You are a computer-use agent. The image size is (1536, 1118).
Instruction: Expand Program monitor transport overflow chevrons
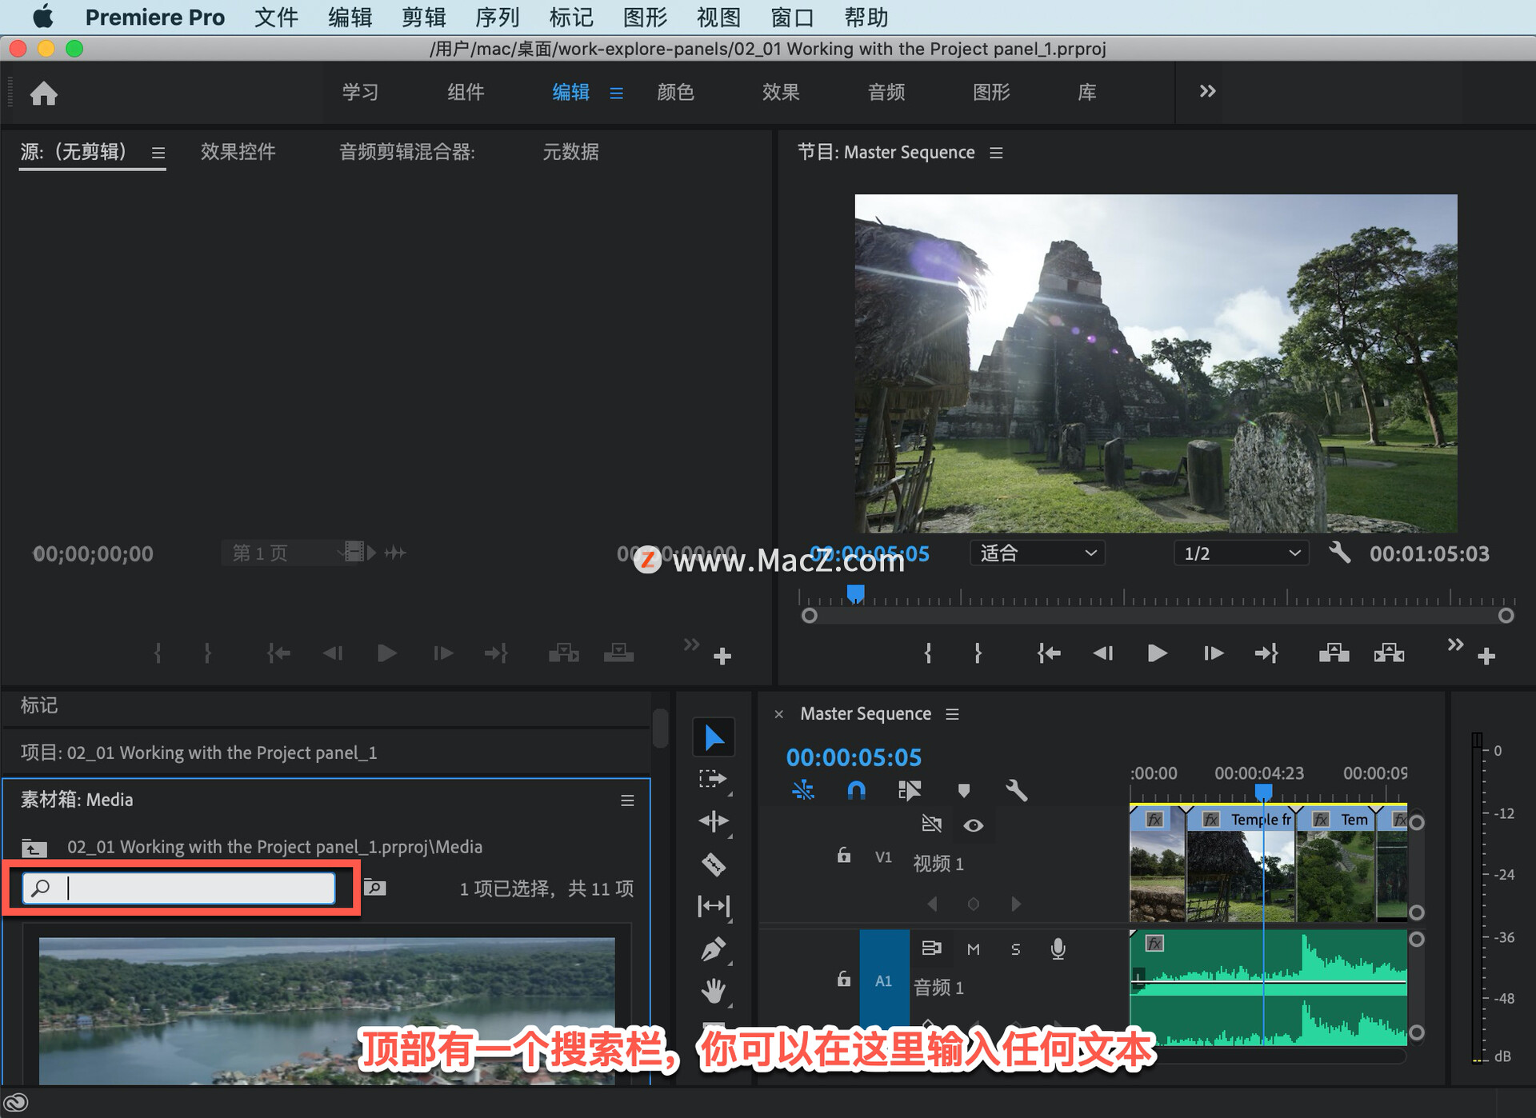[x=1455, y=645]
